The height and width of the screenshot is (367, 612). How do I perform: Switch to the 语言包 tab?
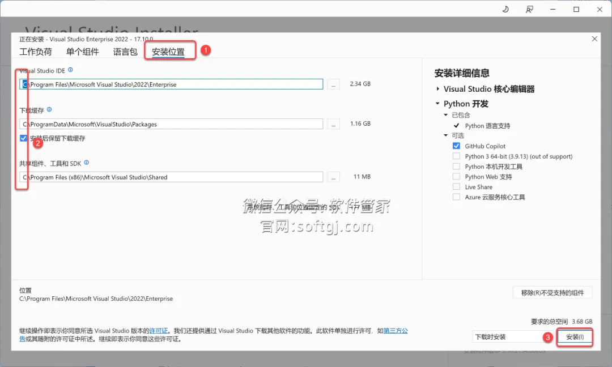125,52
